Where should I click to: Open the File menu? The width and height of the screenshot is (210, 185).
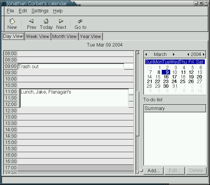pyautogui.click(x=10, y=11)
